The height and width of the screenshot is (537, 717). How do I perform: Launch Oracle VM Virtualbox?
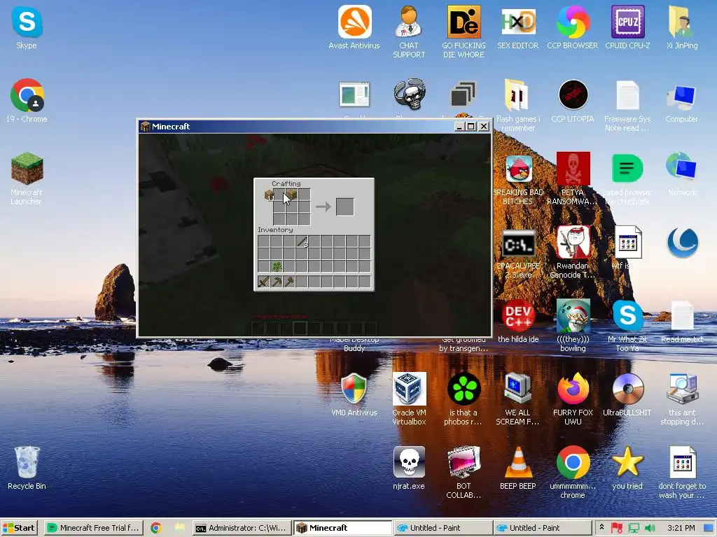pyautogui.click(x=409, y=399)
